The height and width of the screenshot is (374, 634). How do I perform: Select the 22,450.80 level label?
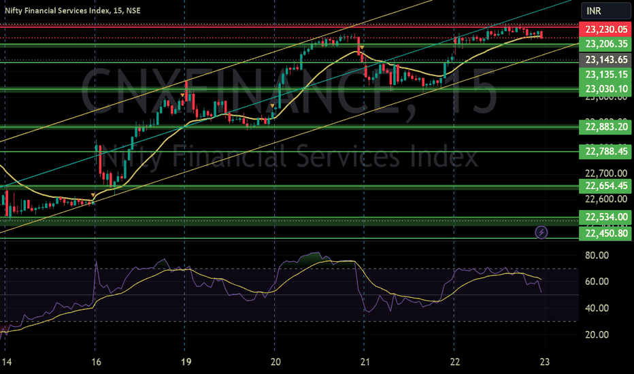click(x=605, y=233)
